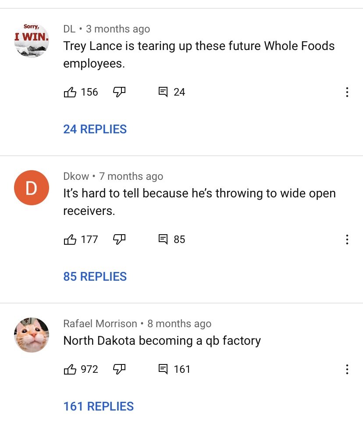The width and height of the screenshot is (363, 425).
Task: Open DL's 'Sorry, I WIN' avatar
Action: 31,40
